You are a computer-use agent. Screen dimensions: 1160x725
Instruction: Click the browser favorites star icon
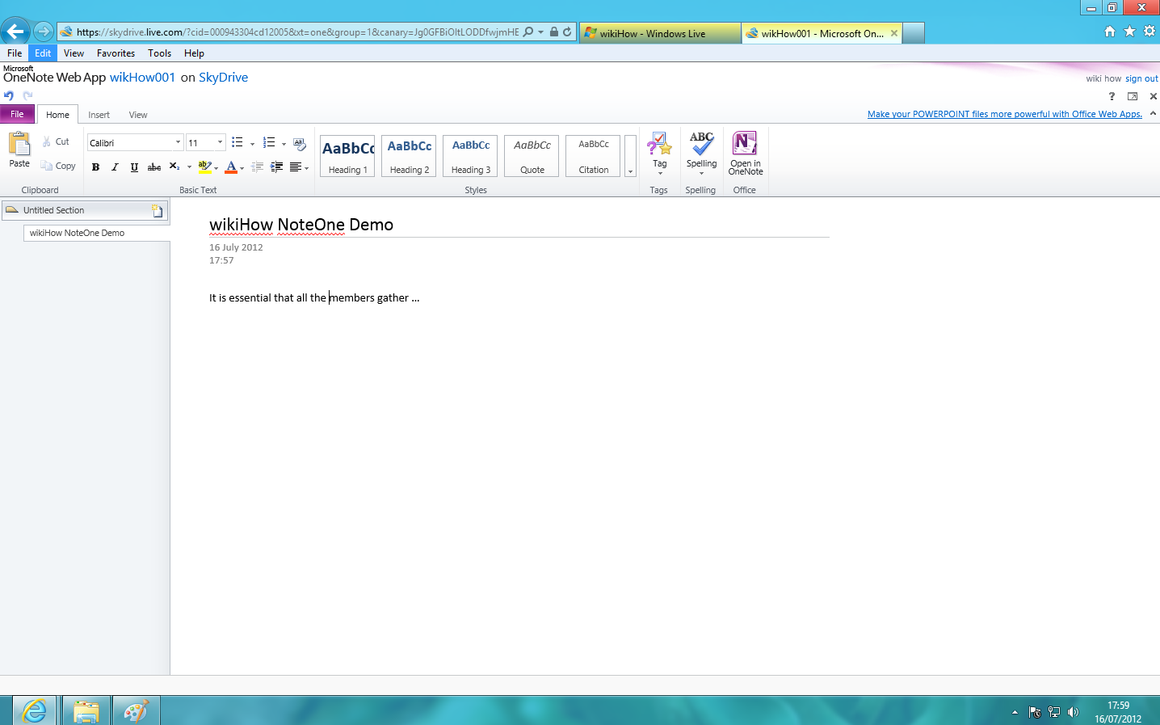tap(1129, 32)
